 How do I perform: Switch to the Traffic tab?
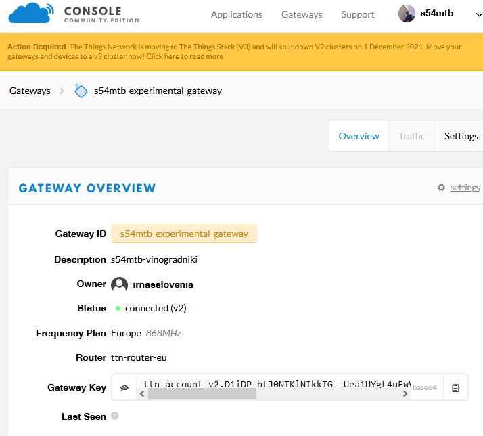(411, 136)
